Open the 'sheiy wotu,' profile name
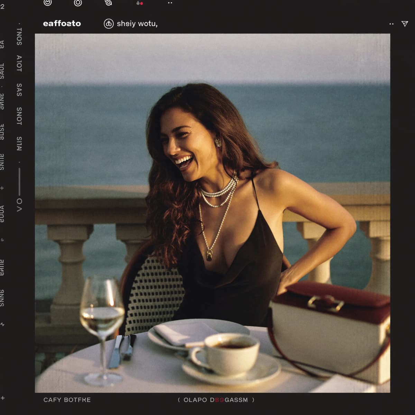 [137, 24]
